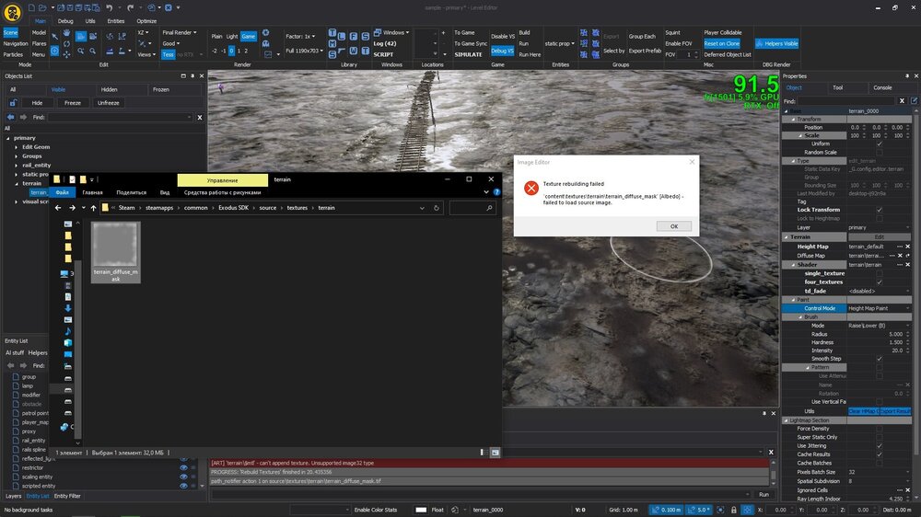Viewport: 921px width, 517px height.
Task: Click OK in the Texture rebuilding failed dialog
Action: 673,226
